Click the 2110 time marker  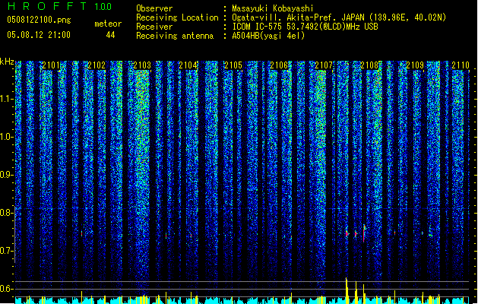461,65
